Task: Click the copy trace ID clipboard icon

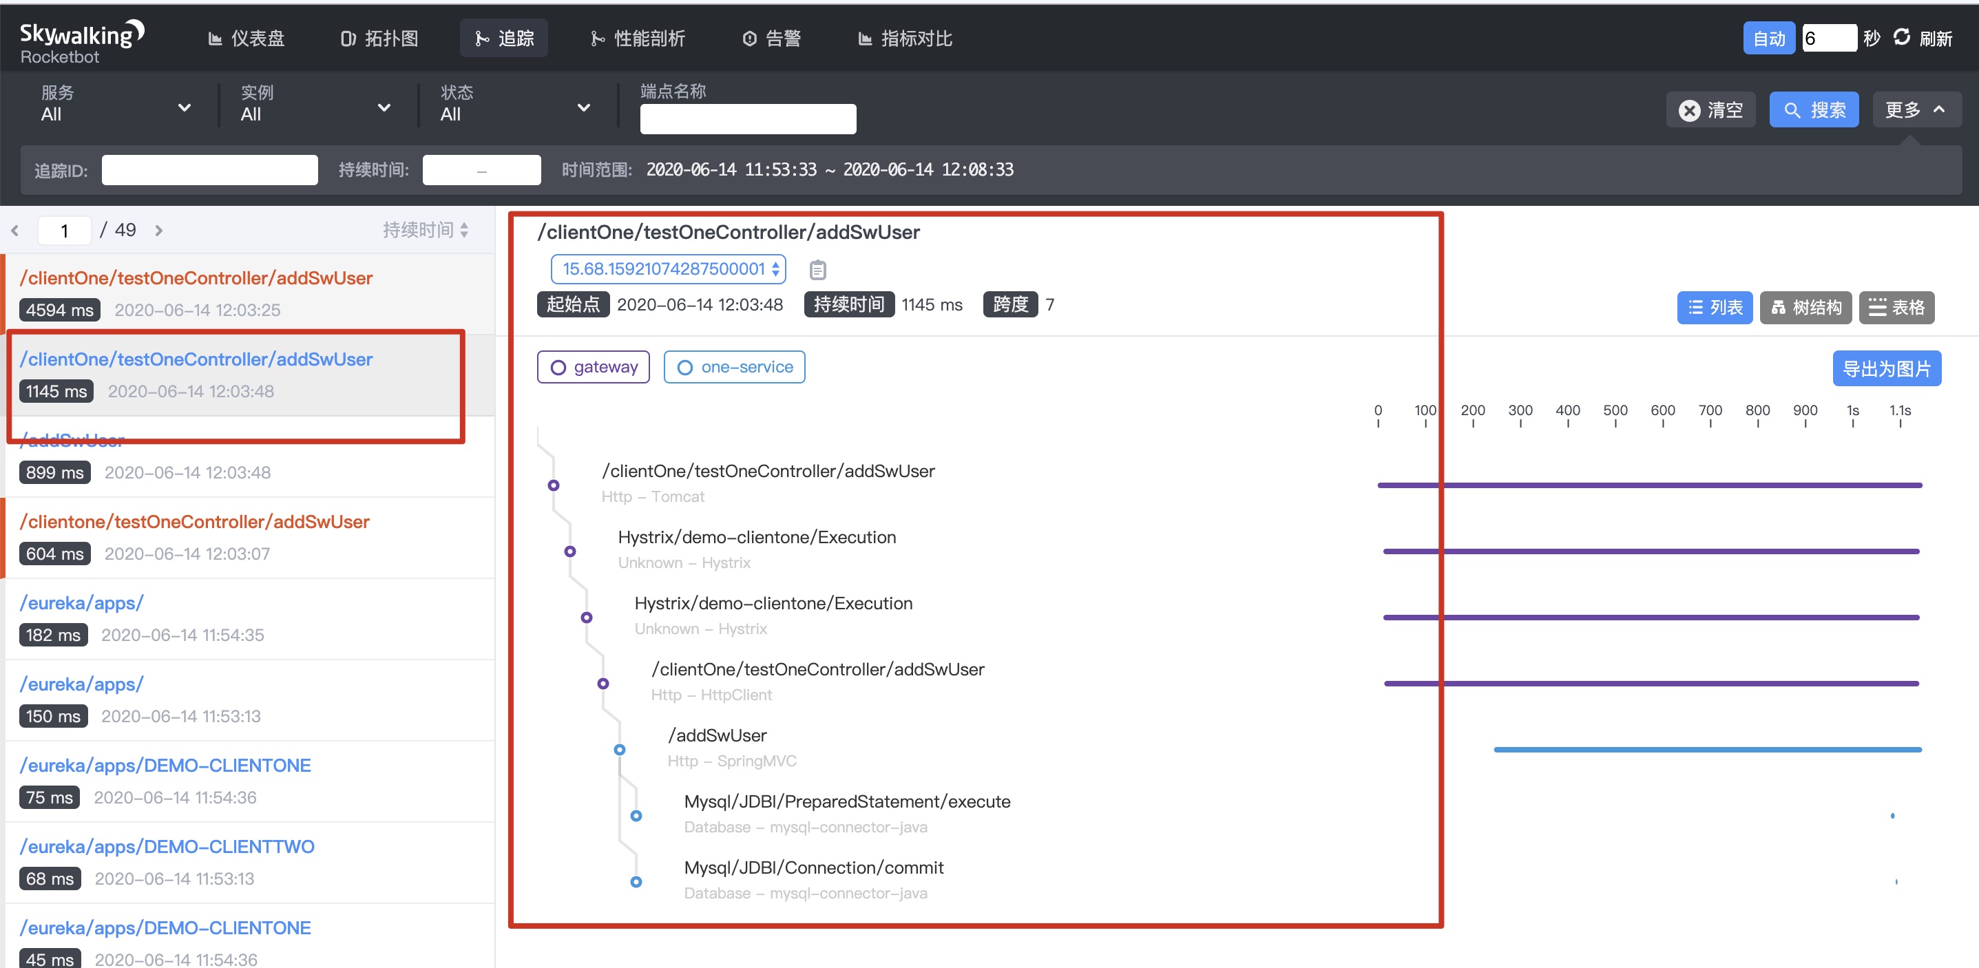Action: 817,270
